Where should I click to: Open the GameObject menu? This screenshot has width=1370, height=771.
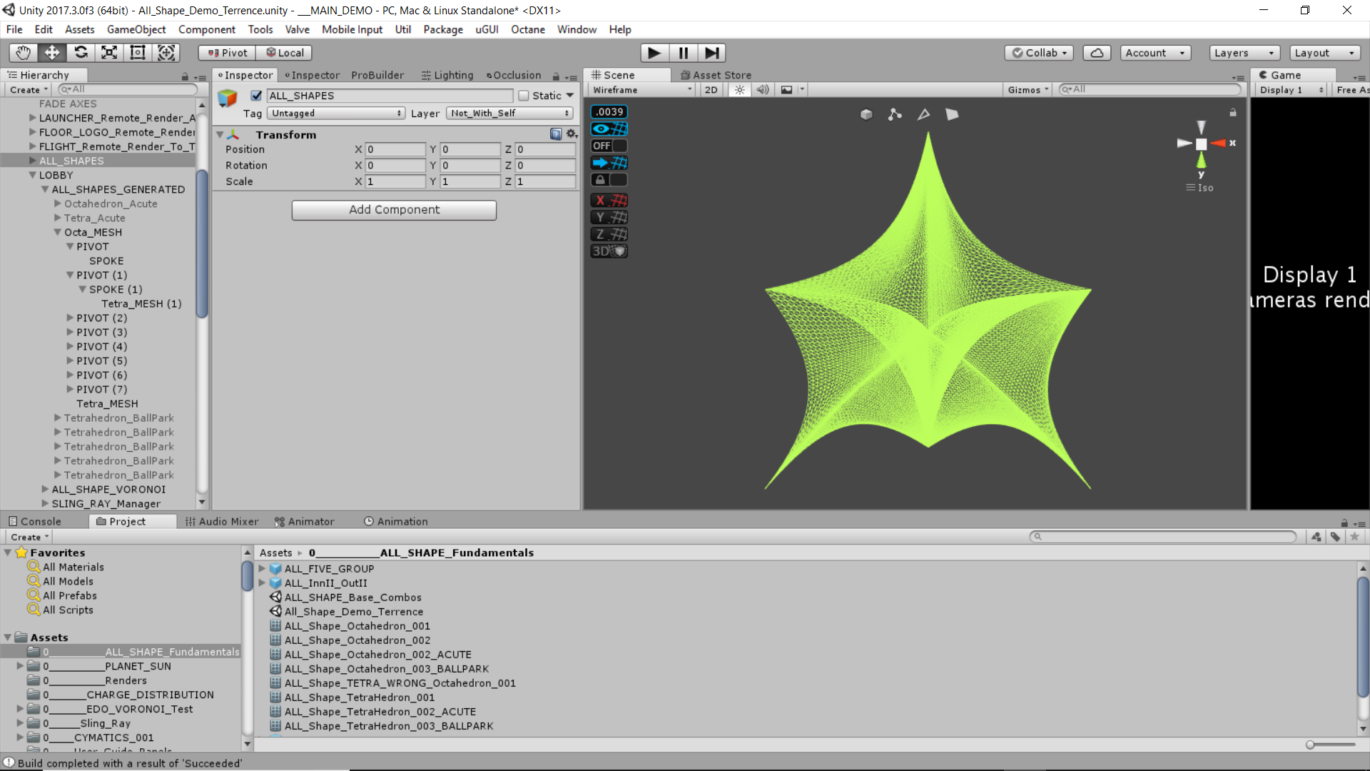pyautogui.click(x=136, y=29)
